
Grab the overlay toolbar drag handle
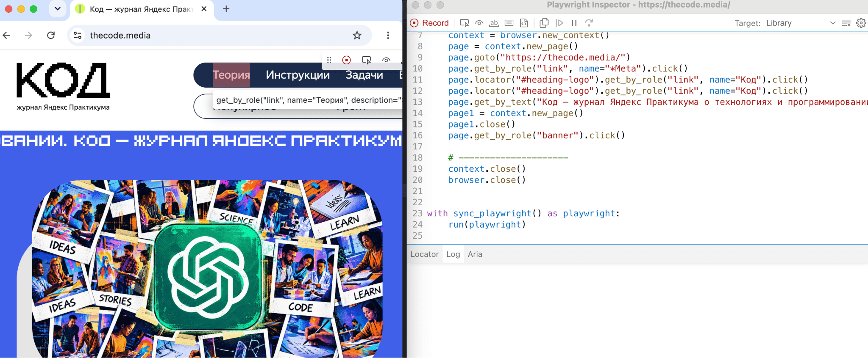329,60
